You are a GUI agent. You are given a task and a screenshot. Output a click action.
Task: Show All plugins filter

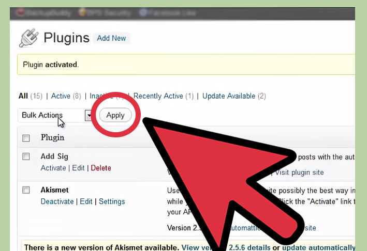(x=23, y=96)
